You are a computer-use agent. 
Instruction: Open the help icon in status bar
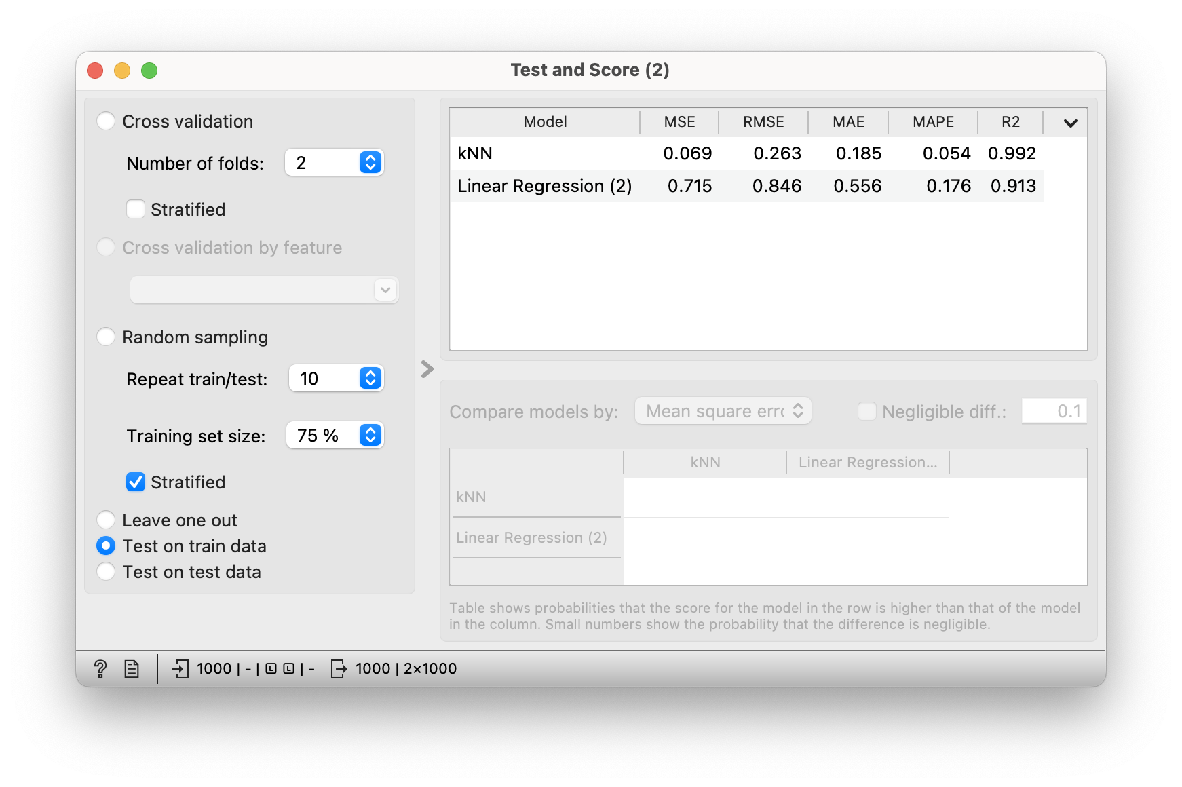[100, 669]
